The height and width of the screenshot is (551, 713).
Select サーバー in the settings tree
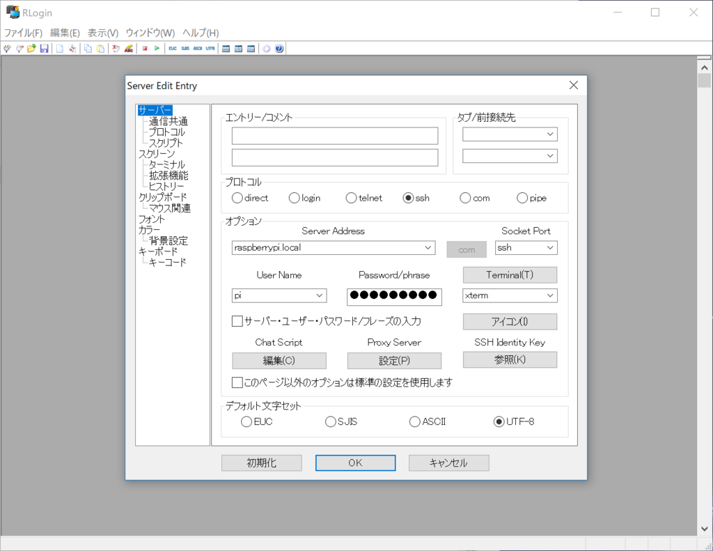pyautogui.click(x=155, y=110)
